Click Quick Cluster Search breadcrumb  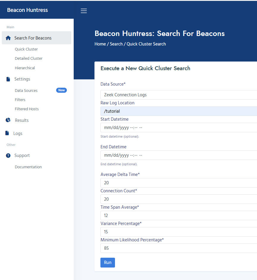pyautogui.click(x=146, y=44)
